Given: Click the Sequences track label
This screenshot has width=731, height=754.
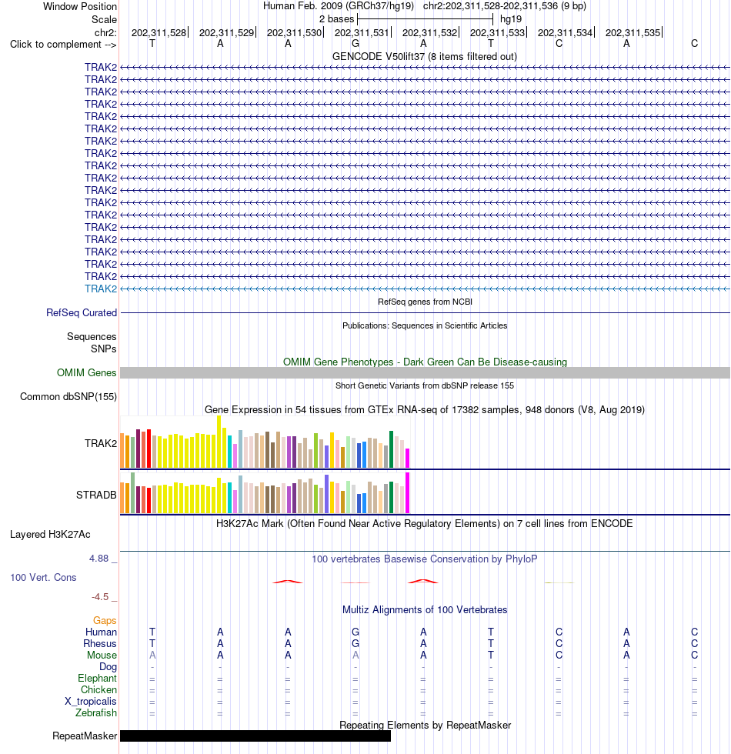Looking at the screenshot, I should [x=92, y=337].
